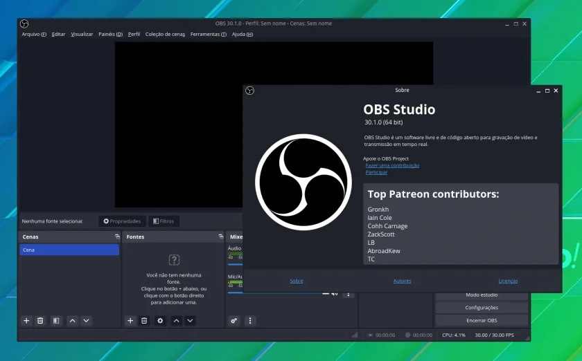Close the Sobre dialog
Image resolution: width=582 pixels, height=361 pixels.
pos(556,91)
